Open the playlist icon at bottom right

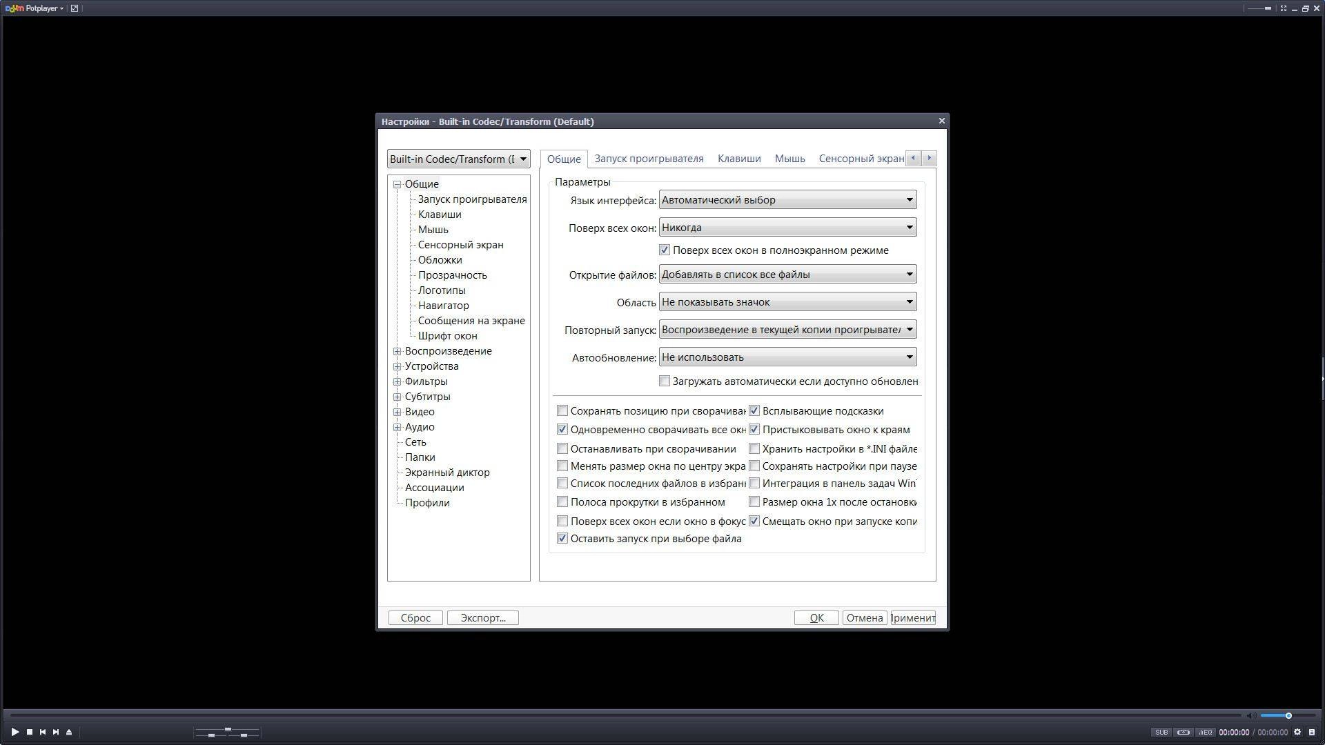click(x=1312, y=733)
